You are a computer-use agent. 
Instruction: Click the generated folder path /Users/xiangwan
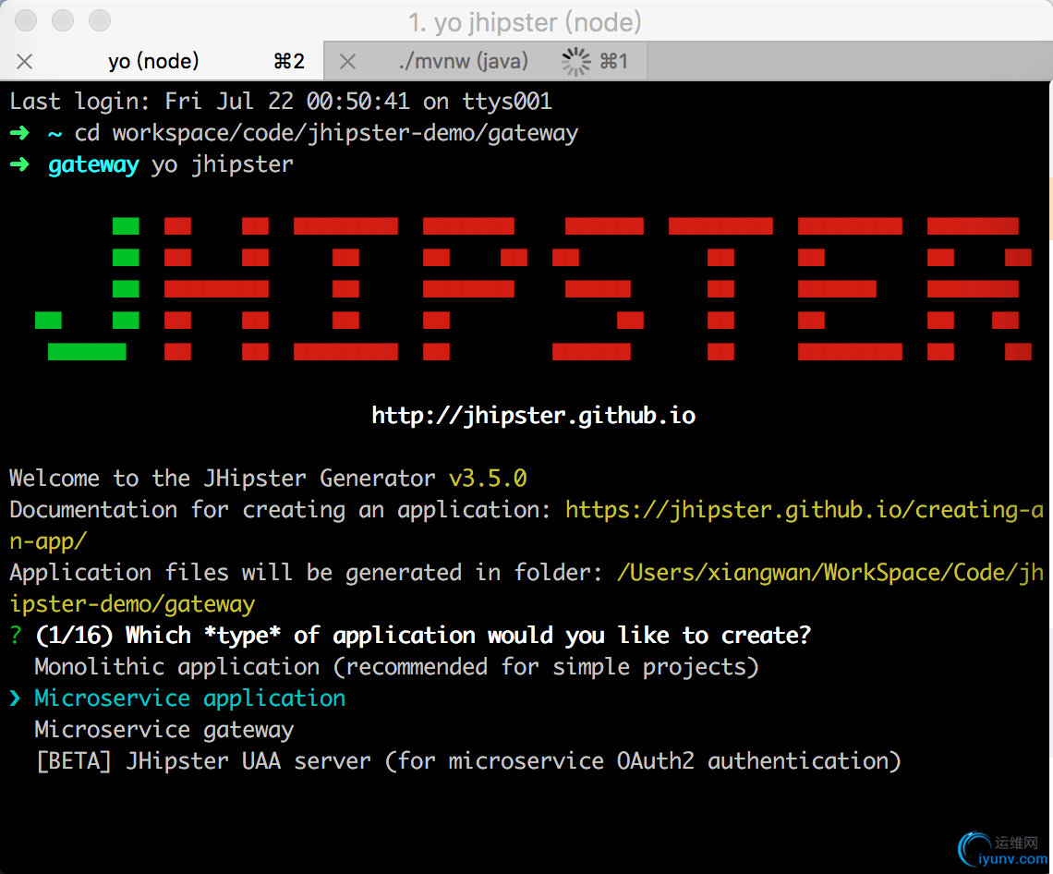[526, 589]
